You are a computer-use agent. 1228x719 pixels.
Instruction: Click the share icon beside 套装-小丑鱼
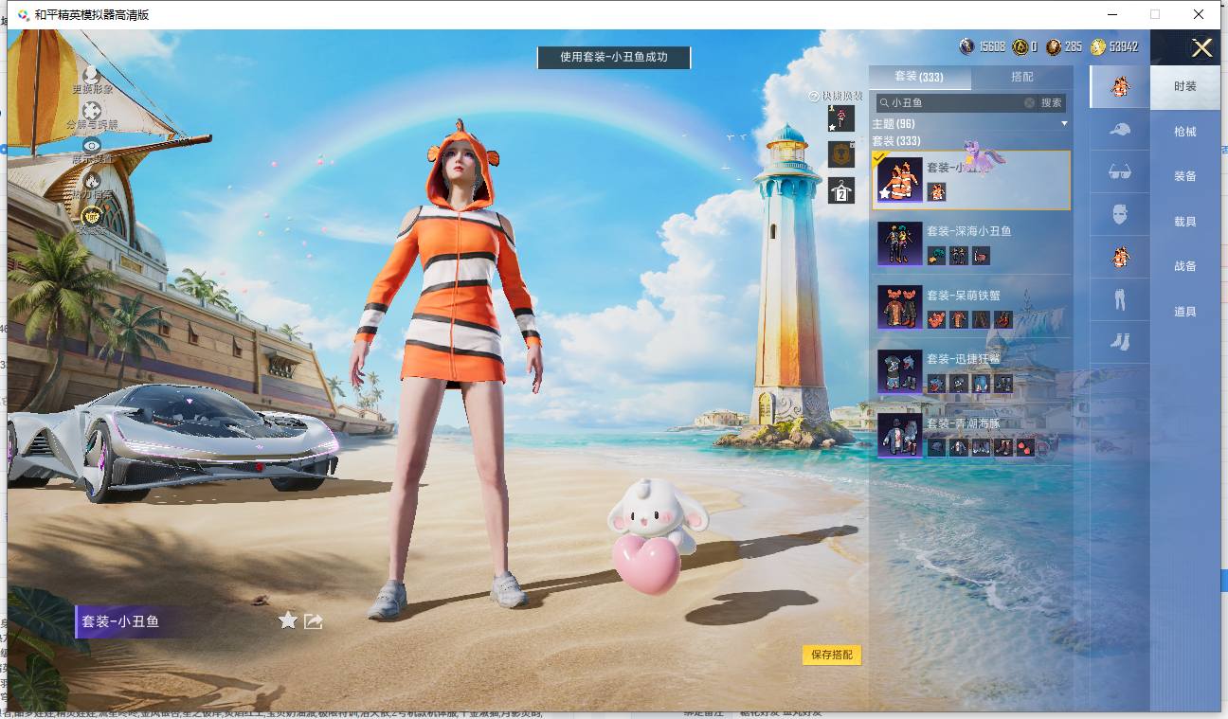314,621
